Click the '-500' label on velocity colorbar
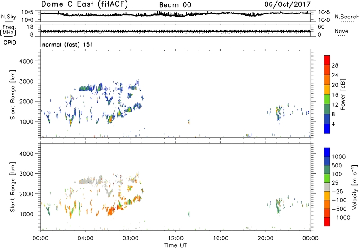The image size is (359, 248). (x=339, y=209)
